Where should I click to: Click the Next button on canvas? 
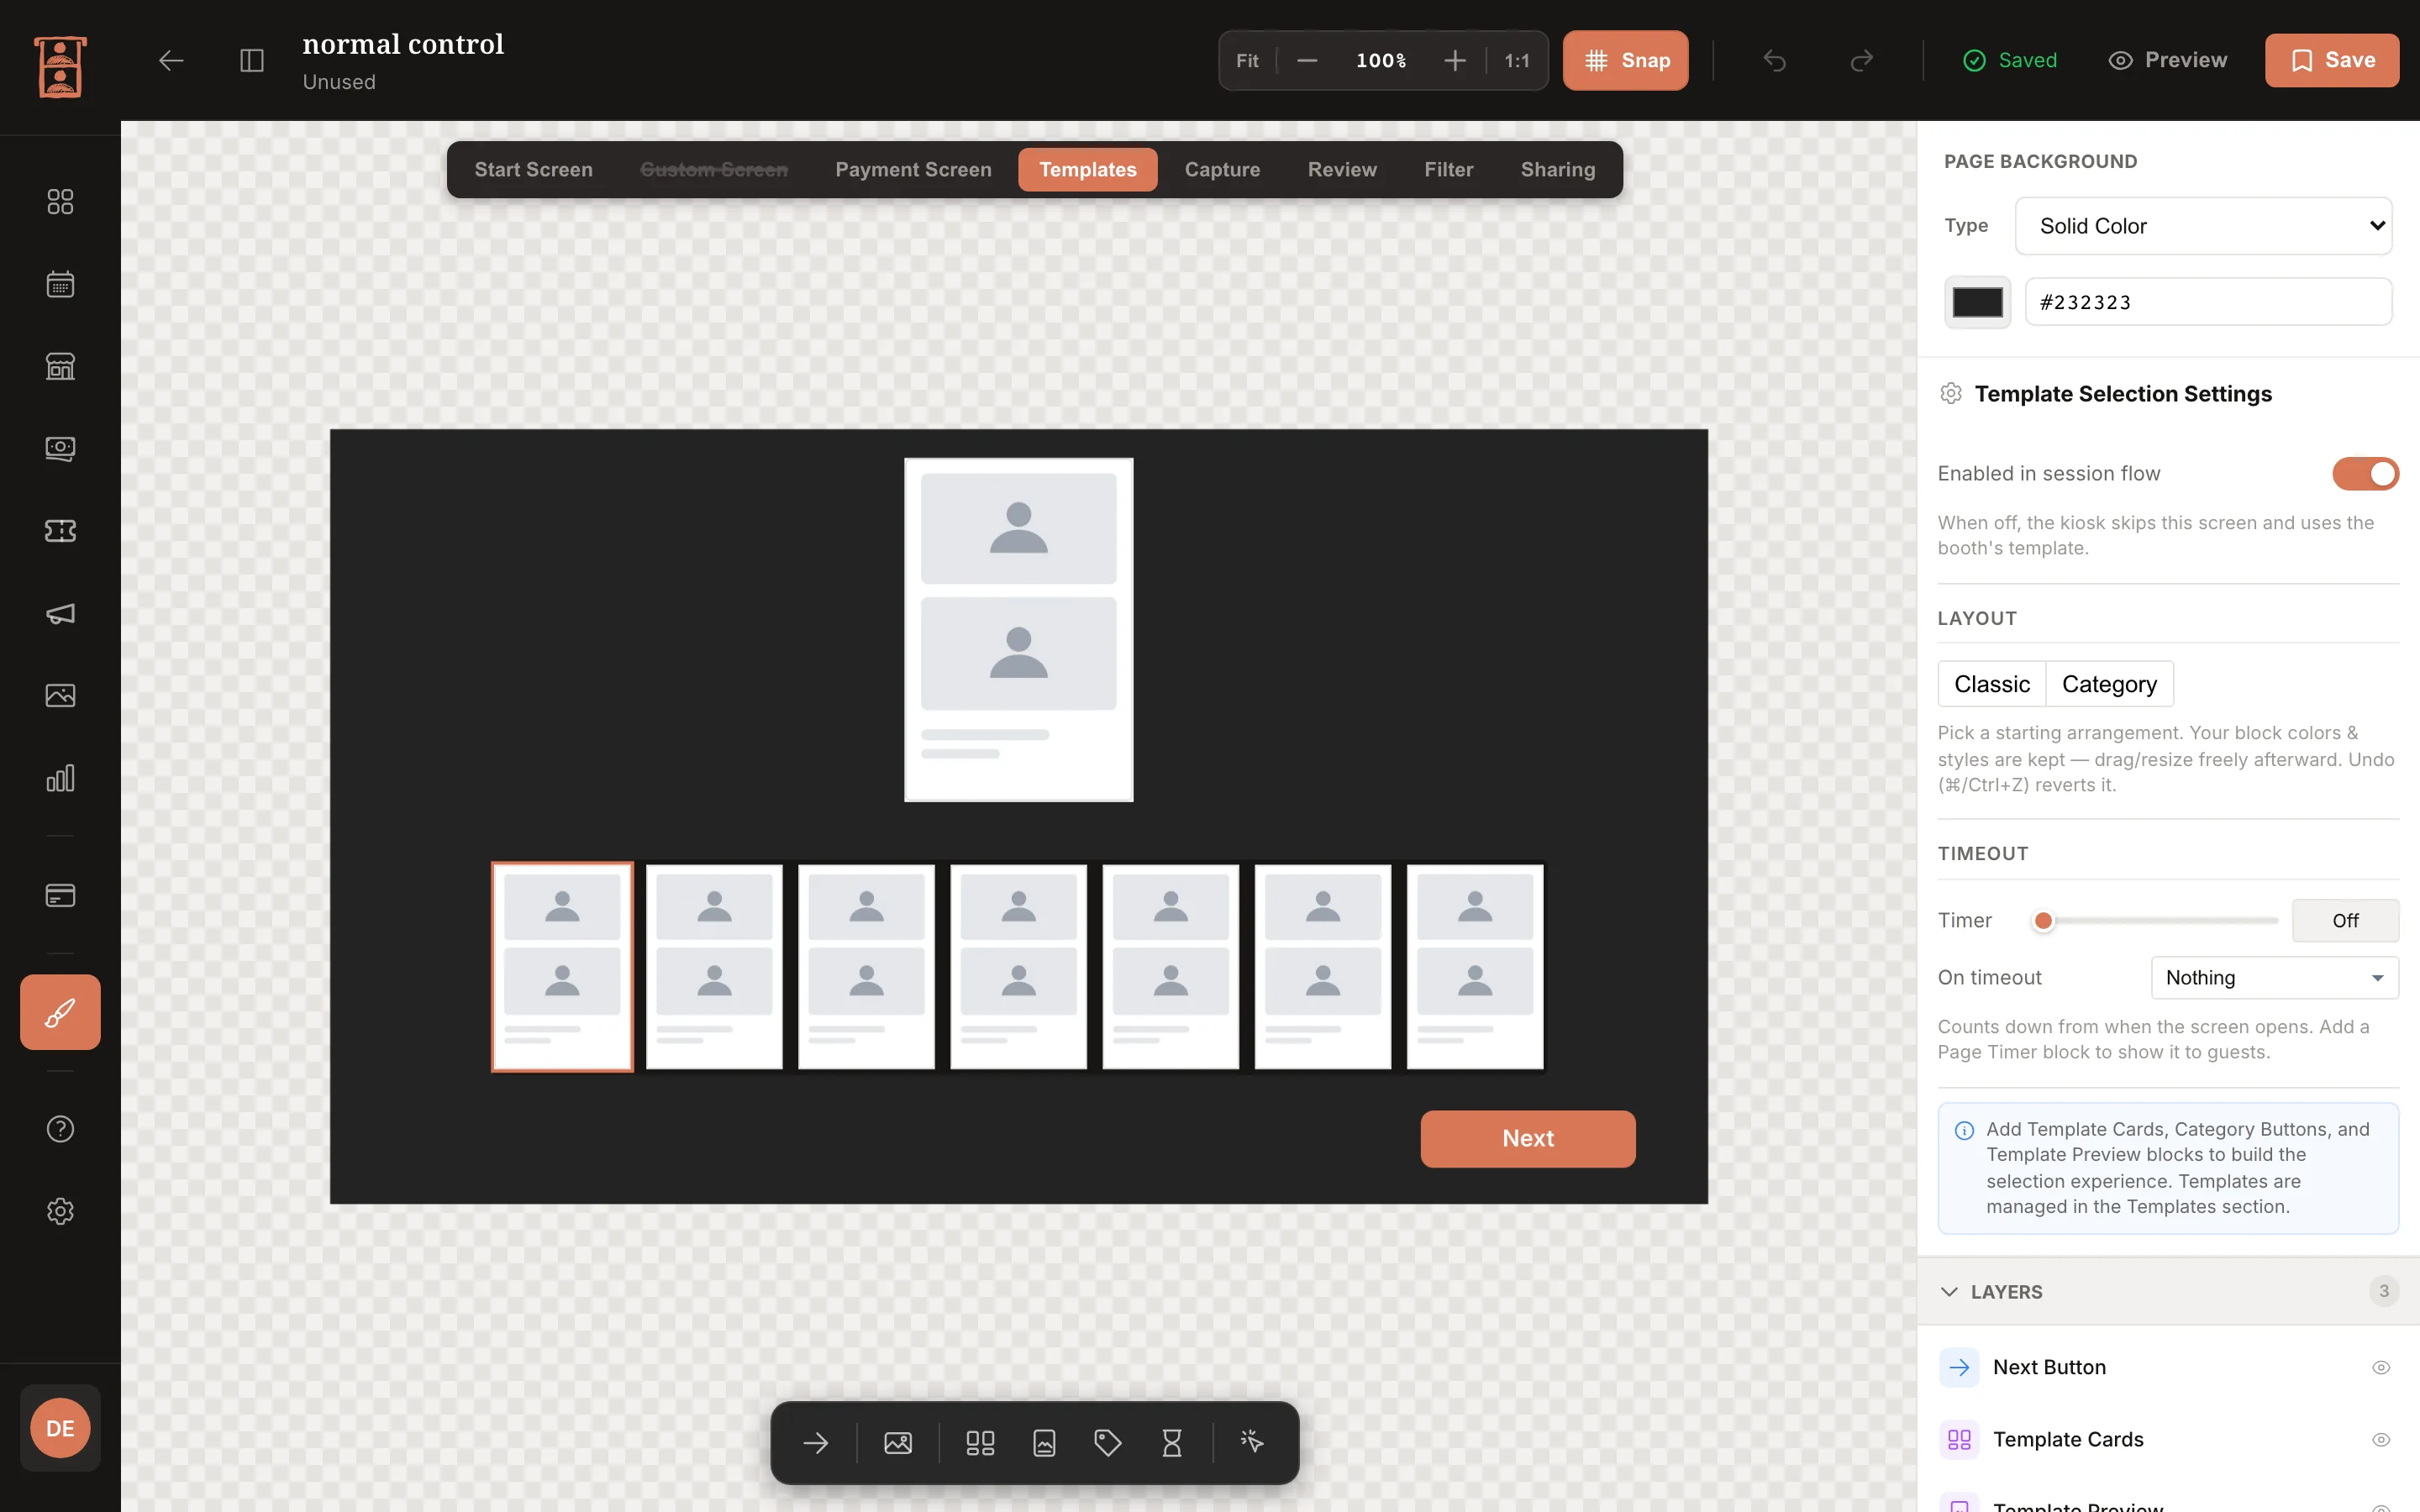click(x=1527, y=1138)
